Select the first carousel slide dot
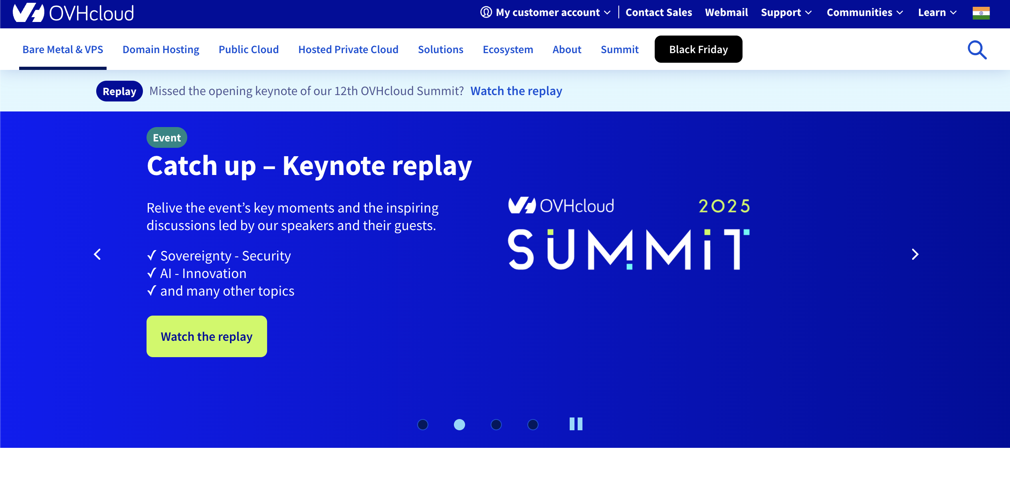Image resolution: width=1010 pixels, height=477 pixels. click(423, 425)
